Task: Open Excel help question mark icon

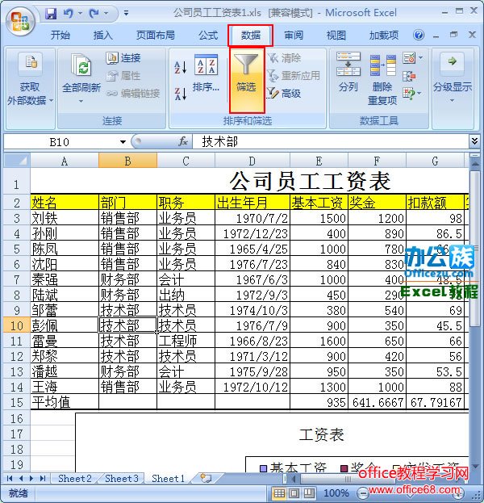Action: pos(419,35)
